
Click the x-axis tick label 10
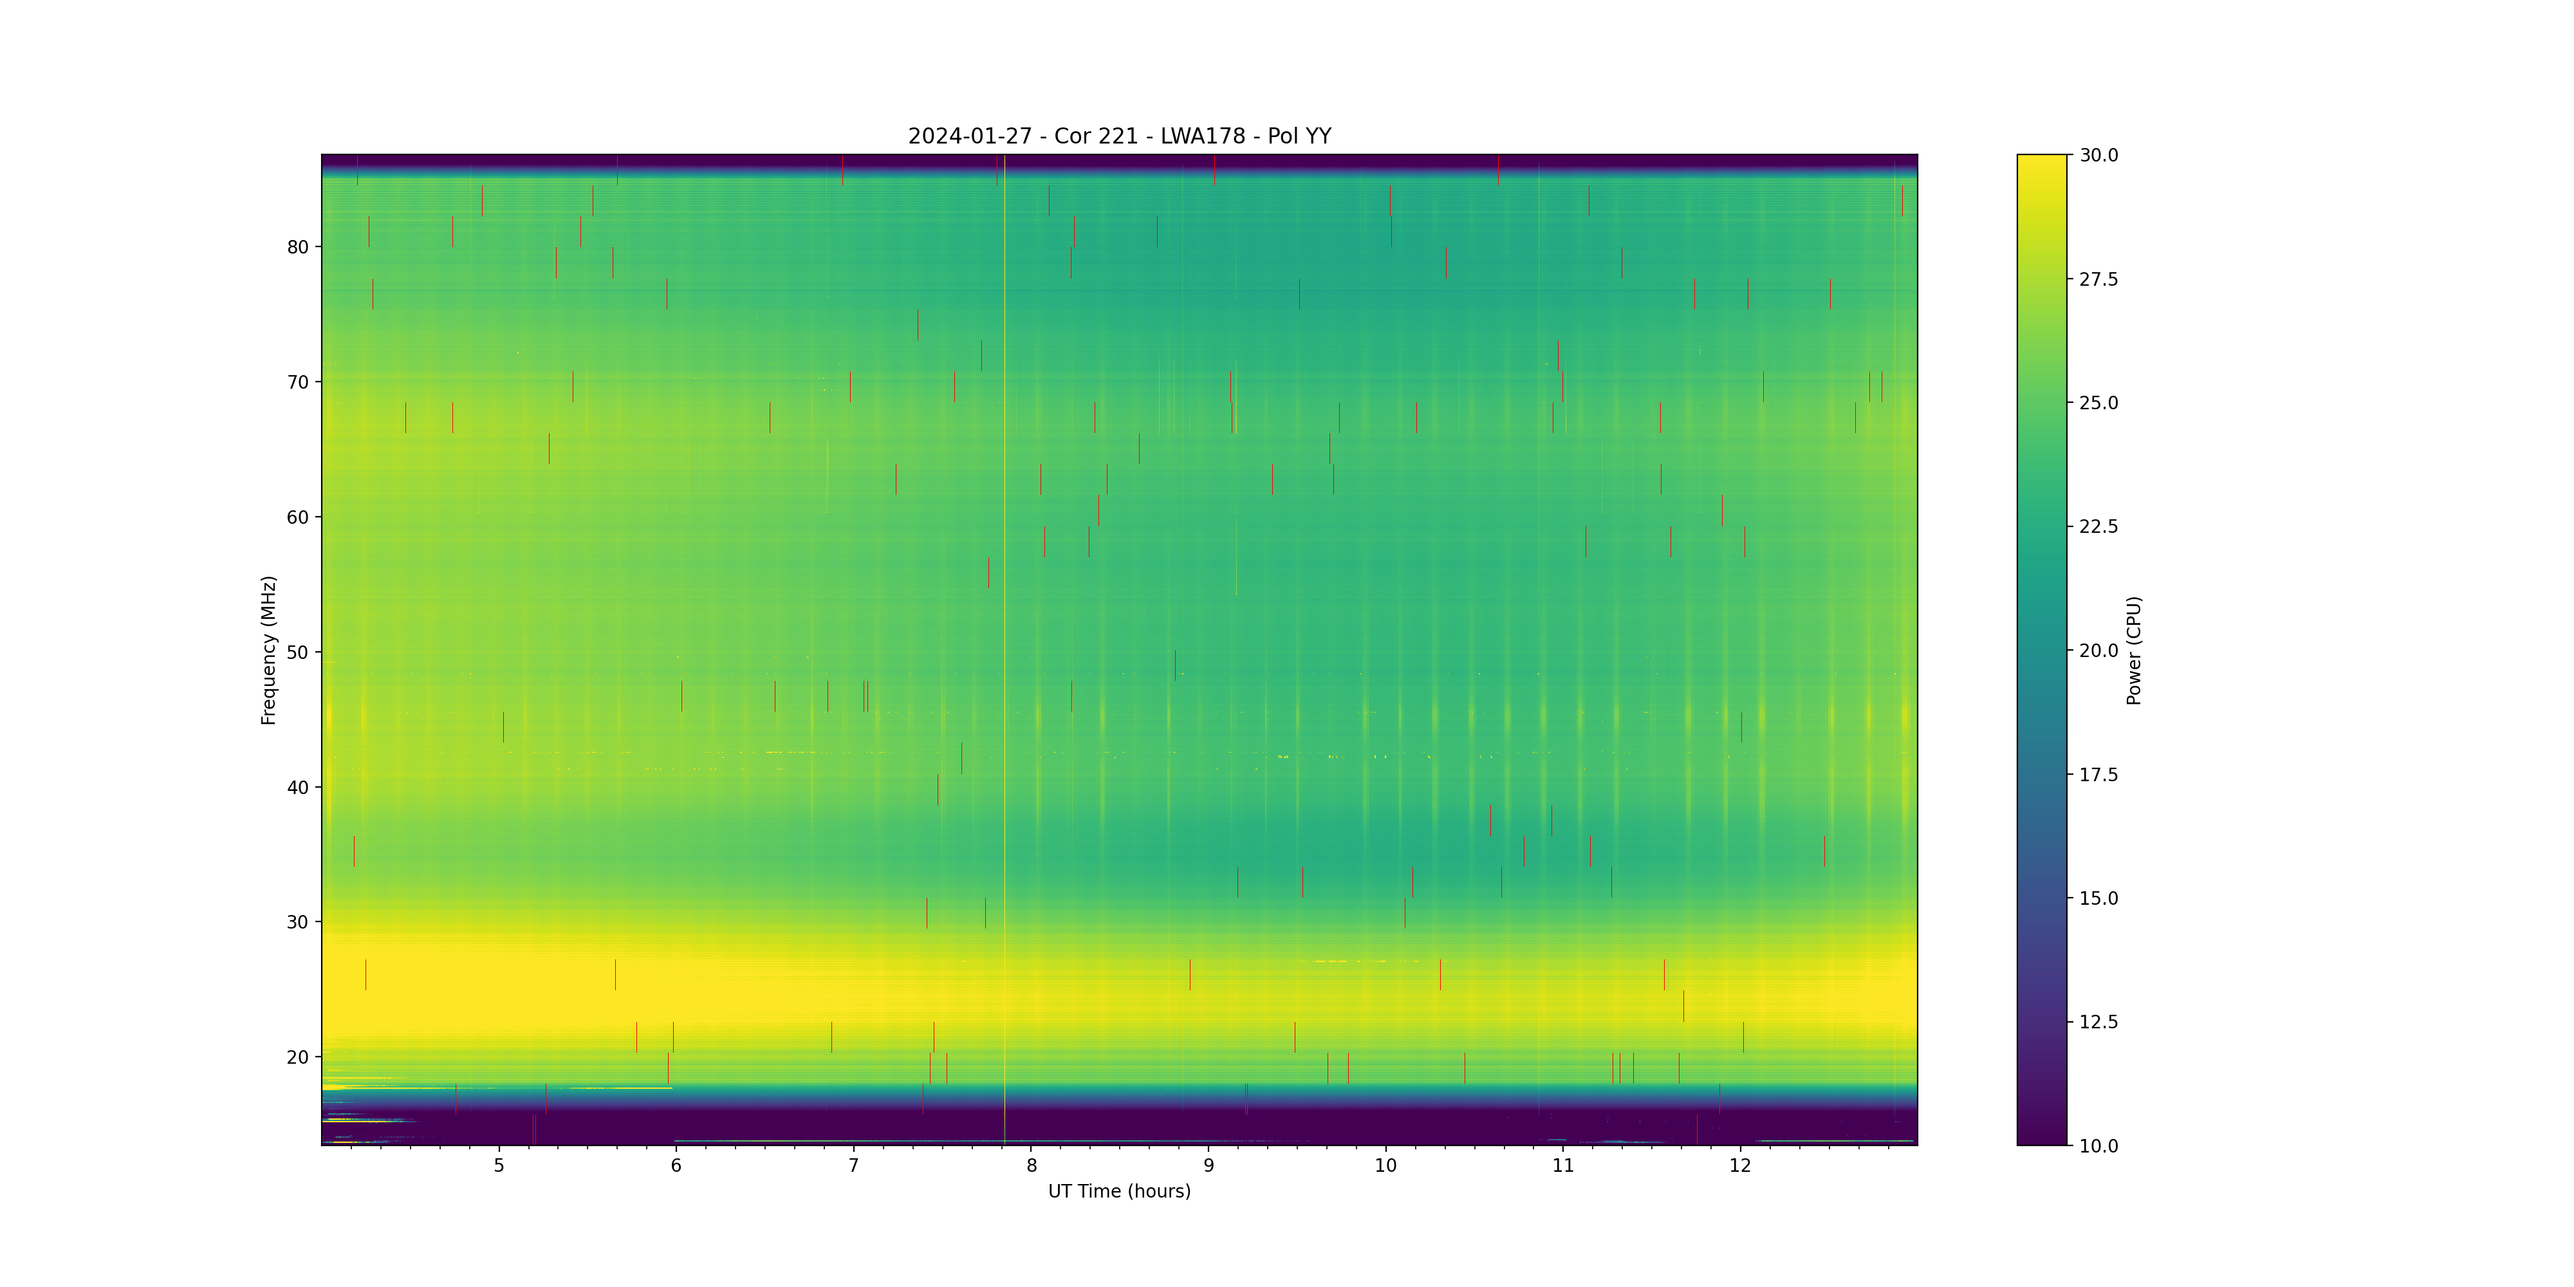(1386, 1166)
